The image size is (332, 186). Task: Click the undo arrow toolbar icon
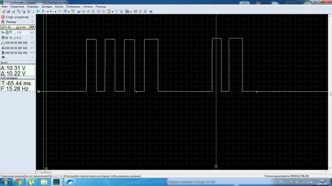pyautogui.click(x=59, y=11)
